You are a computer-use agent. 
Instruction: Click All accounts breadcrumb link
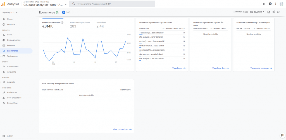[28, 2]
